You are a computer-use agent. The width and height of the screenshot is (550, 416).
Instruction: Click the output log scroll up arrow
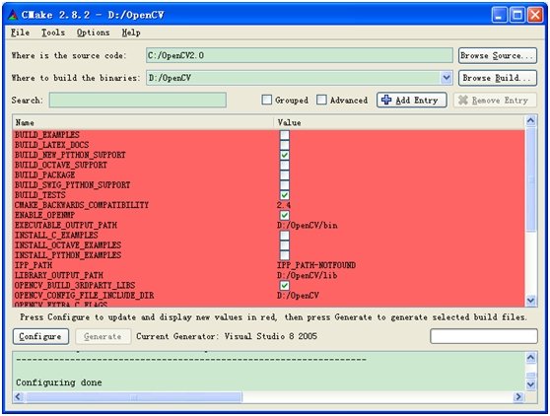click(530, 358)
